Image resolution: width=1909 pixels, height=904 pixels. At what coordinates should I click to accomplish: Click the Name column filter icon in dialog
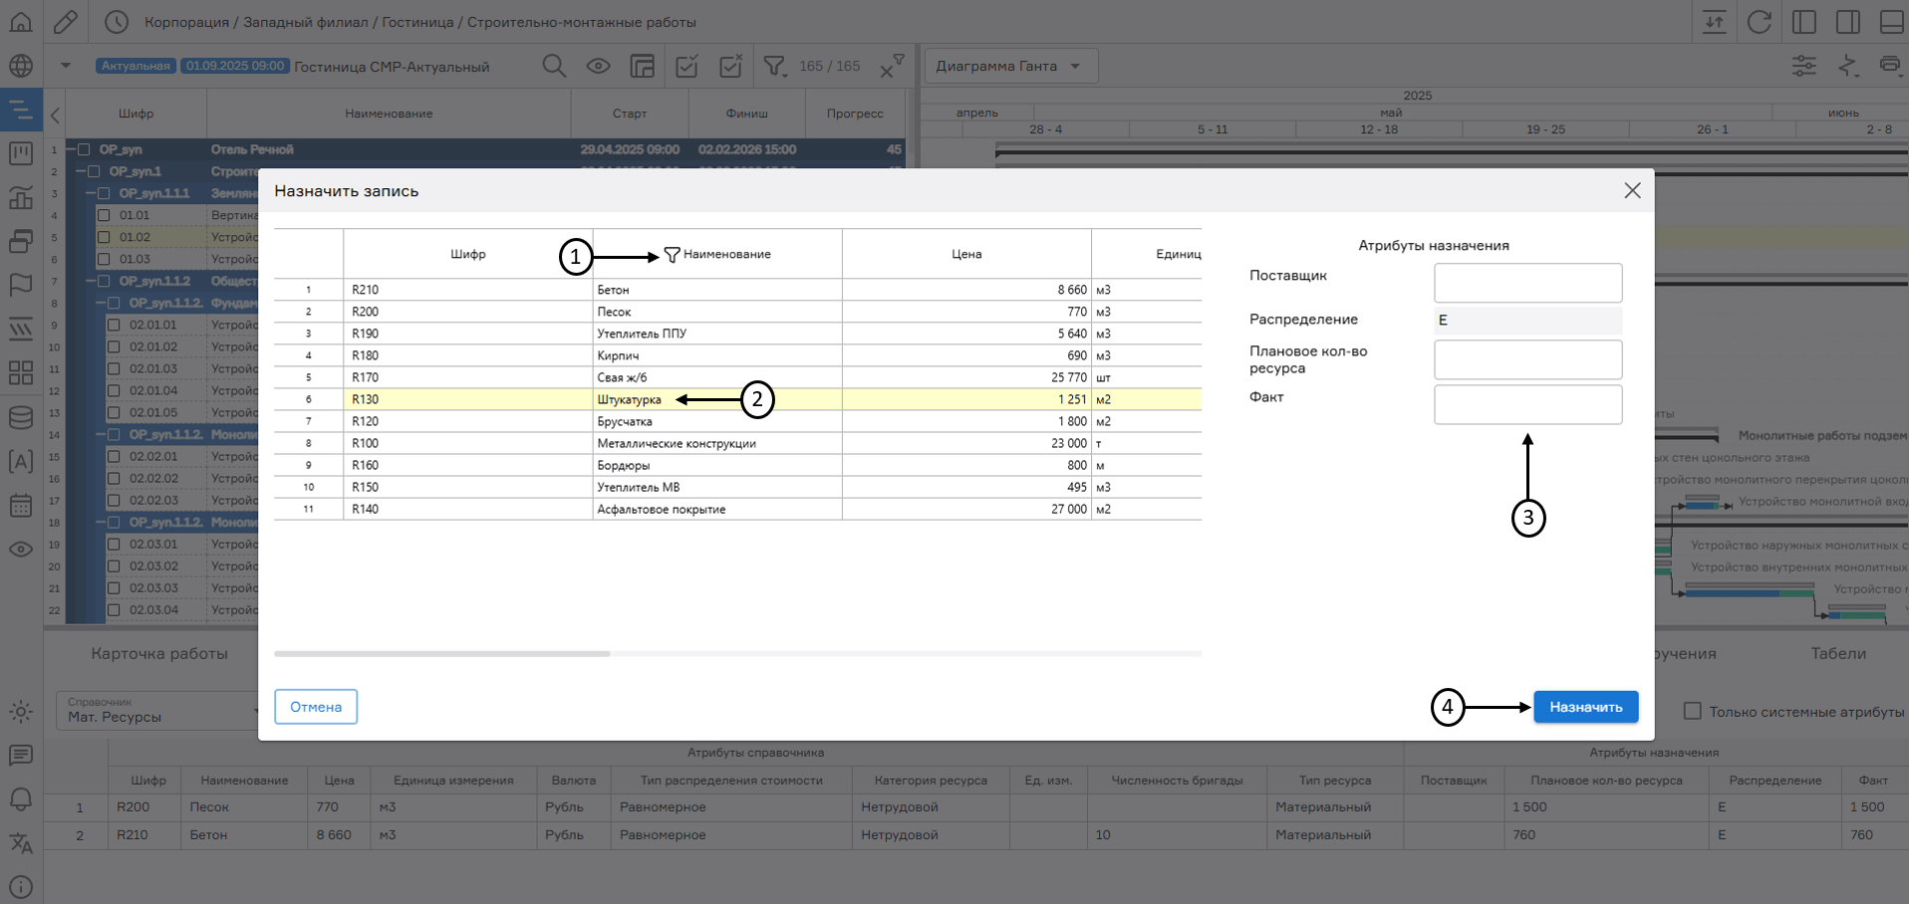click(672, 255)
